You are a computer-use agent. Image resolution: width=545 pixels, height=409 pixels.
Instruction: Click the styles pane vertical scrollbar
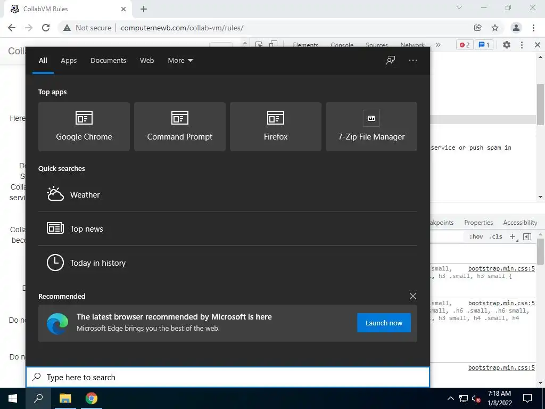click(541, 252)
